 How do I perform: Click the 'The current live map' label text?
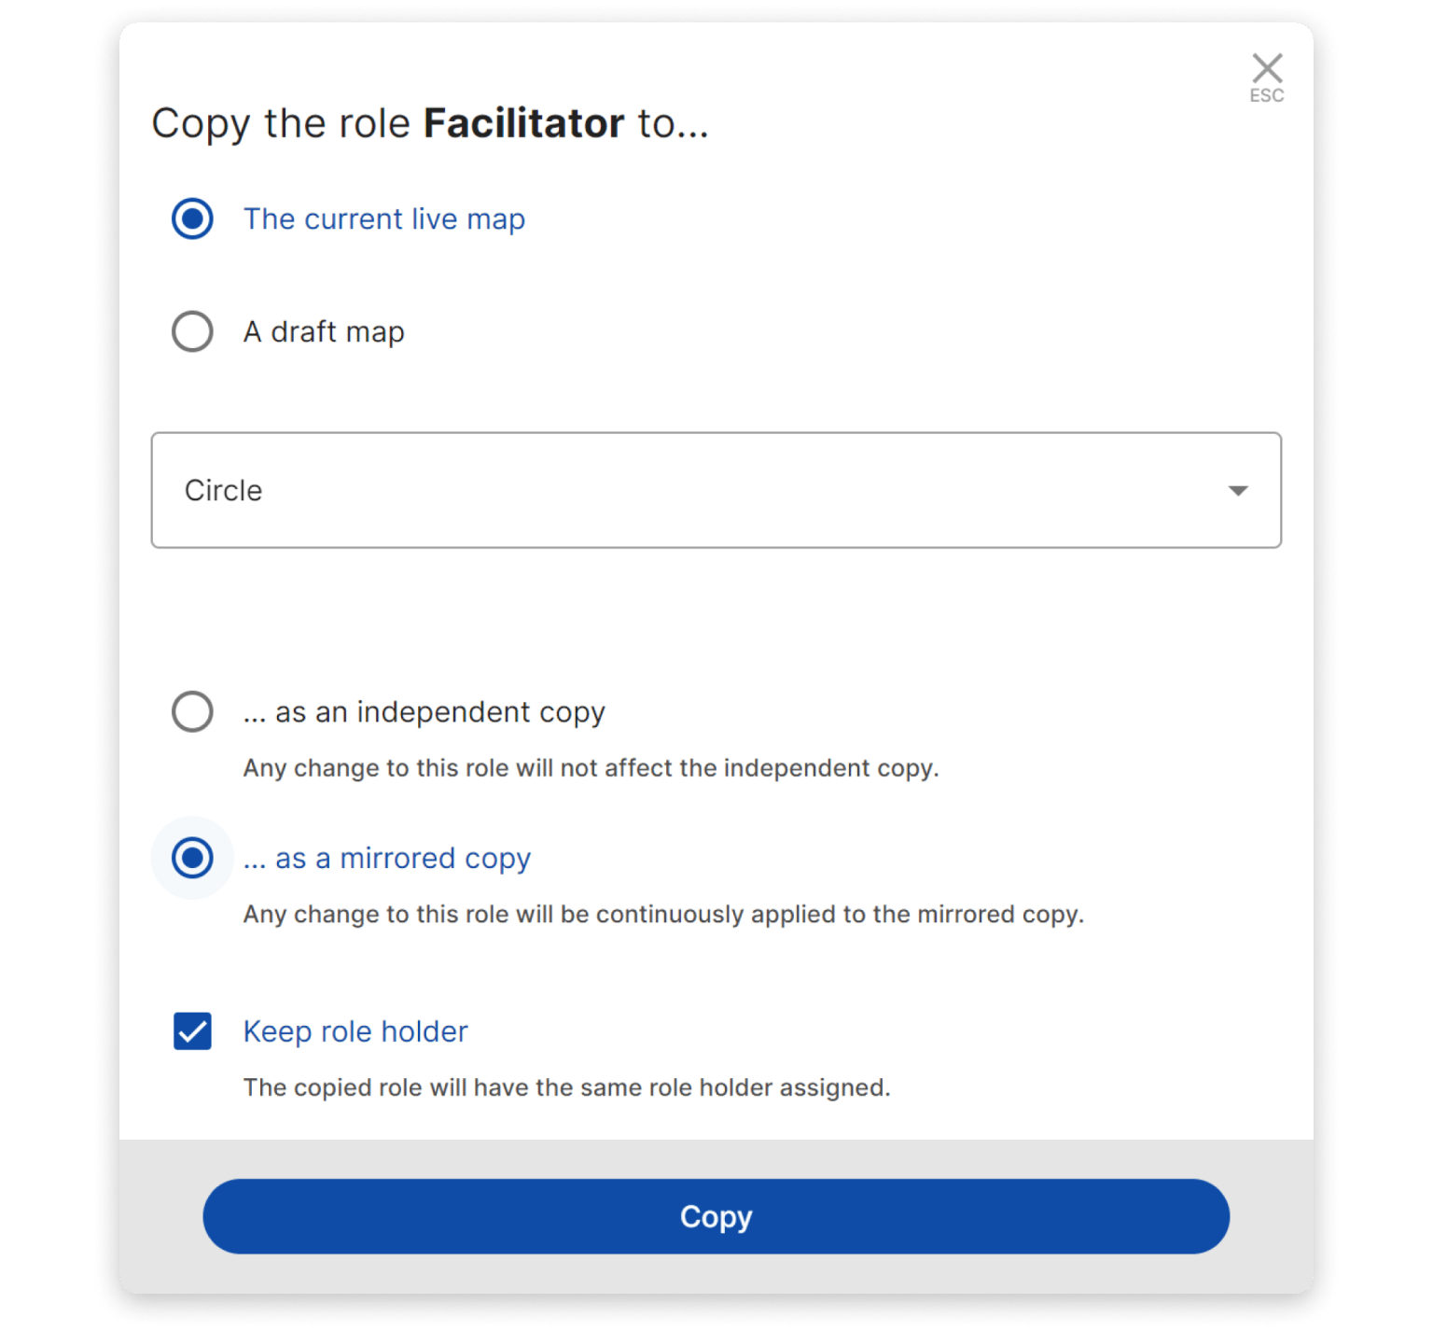click(x=383, y=219)
